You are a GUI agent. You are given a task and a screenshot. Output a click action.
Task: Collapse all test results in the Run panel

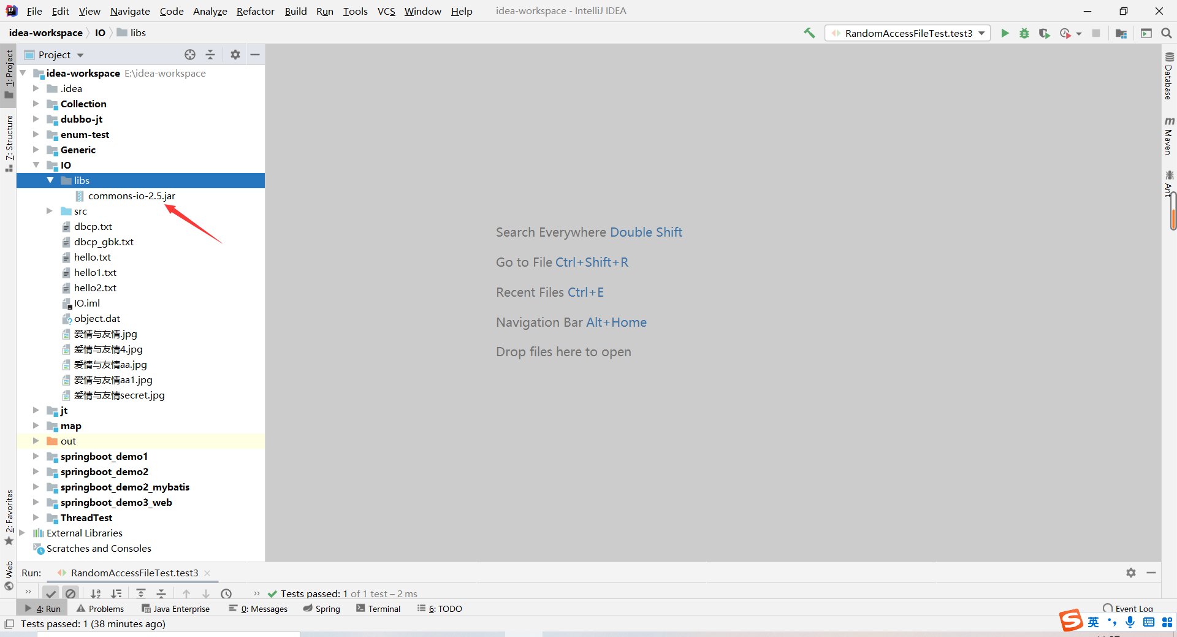click(161, 593)
